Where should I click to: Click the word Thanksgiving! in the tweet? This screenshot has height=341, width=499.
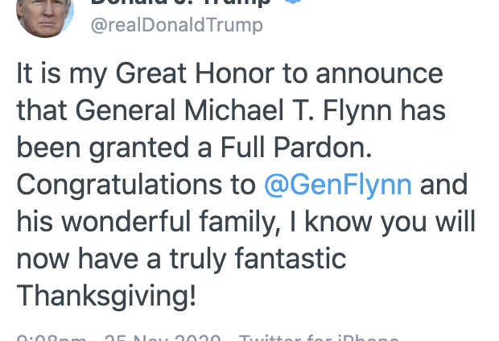coord(106,296)
